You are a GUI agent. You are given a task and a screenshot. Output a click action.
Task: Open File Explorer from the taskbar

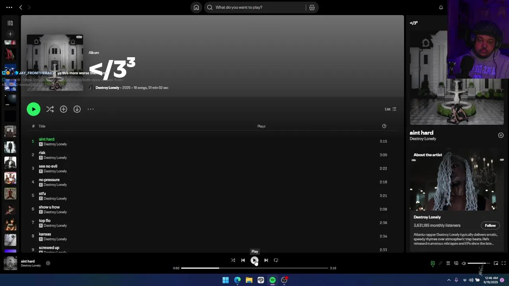click(249, 280)
